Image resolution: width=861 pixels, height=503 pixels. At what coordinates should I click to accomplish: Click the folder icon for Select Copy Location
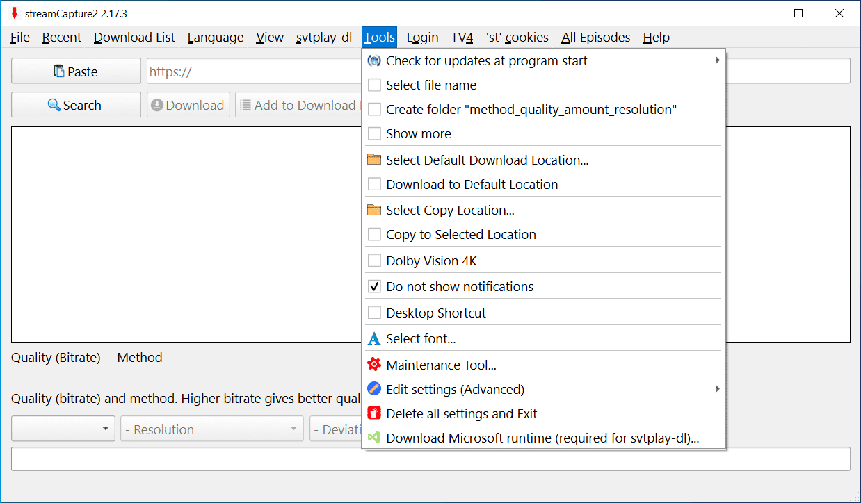(x=374, y=210)
